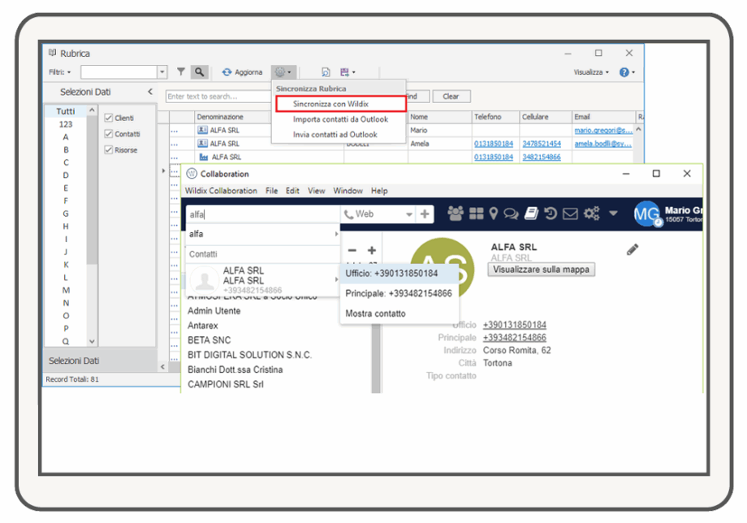This screenshot has width=747, height=523.
Task: Sort by the Cellulare column header
Action: (x=545, y=117)
